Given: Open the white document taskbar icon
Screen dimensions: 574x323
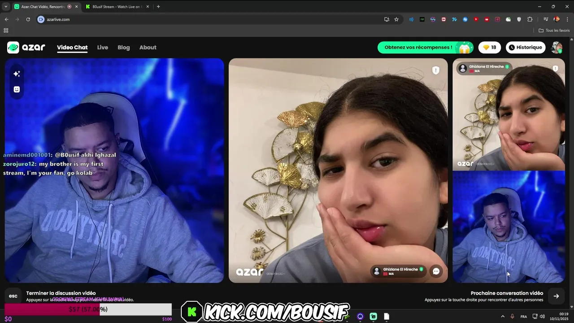Looking at the screenshot, I should 387,316.
